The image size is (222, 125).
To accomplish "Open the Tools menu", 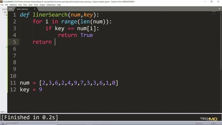I will tap(36, 5).
